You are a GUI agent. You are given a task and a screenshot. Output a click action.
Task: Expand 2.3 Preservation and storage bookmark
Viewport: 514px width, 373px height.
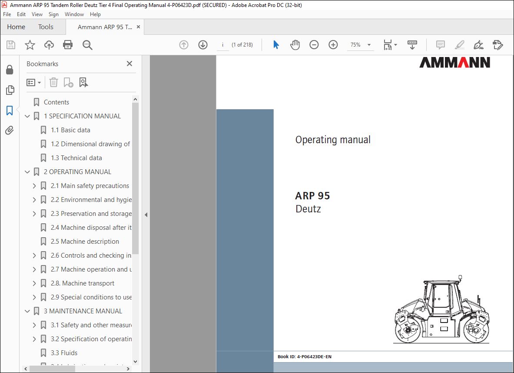(x=34, y=214)
